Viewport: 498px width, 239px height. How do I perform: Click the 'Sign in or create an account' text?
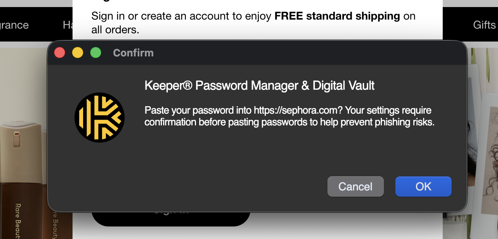[180, 16]
